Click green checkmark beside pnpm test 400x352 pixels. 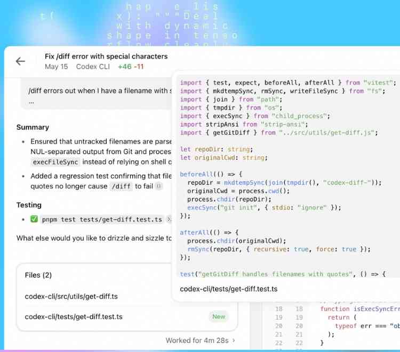[x=34, y=219]
